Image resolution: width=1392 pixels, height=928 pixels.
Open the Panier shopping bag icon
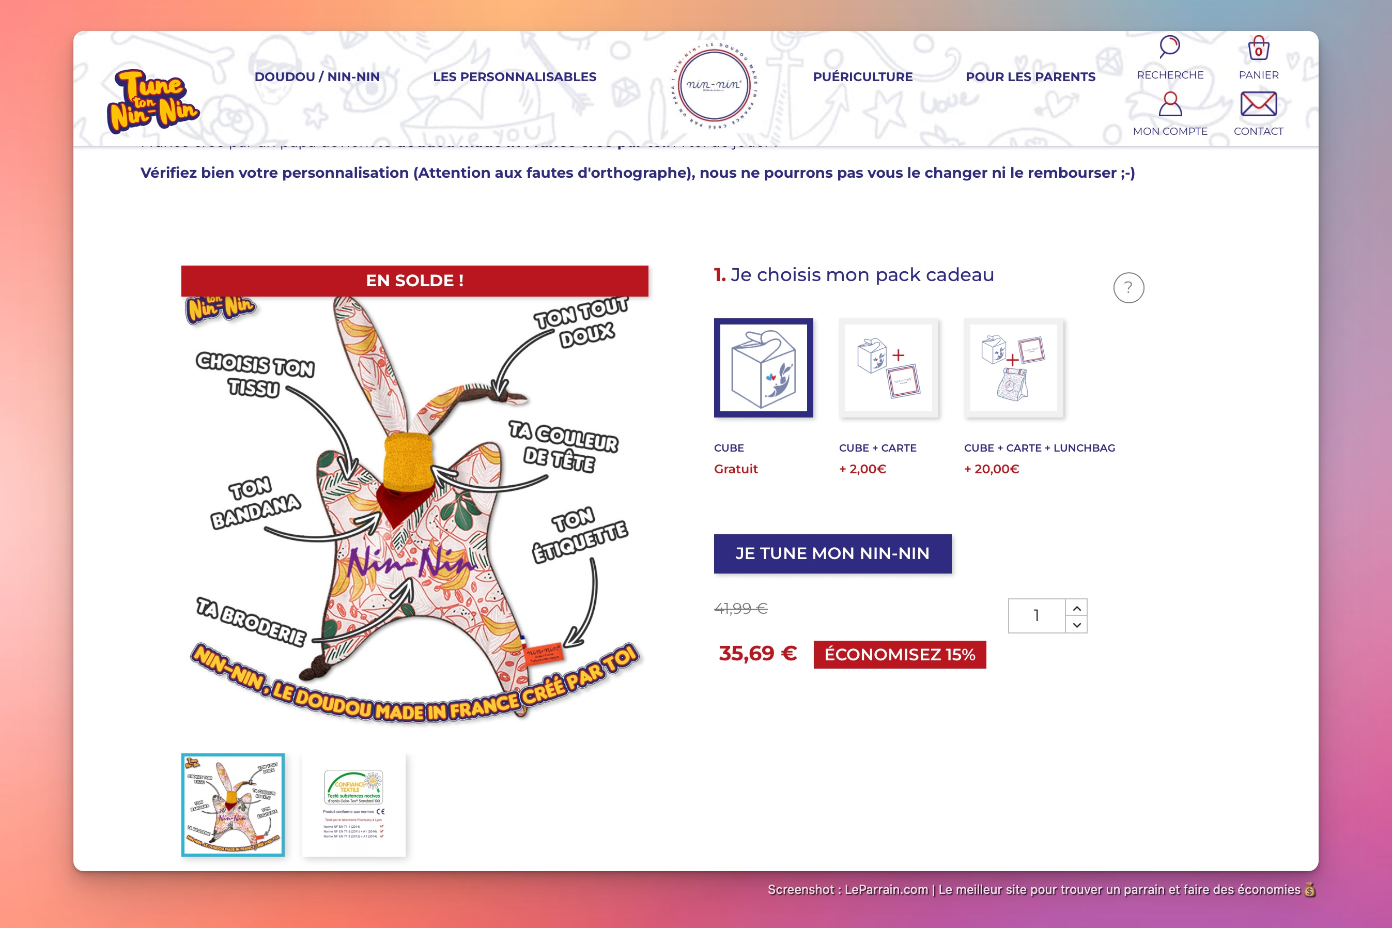coord(1258,49)
